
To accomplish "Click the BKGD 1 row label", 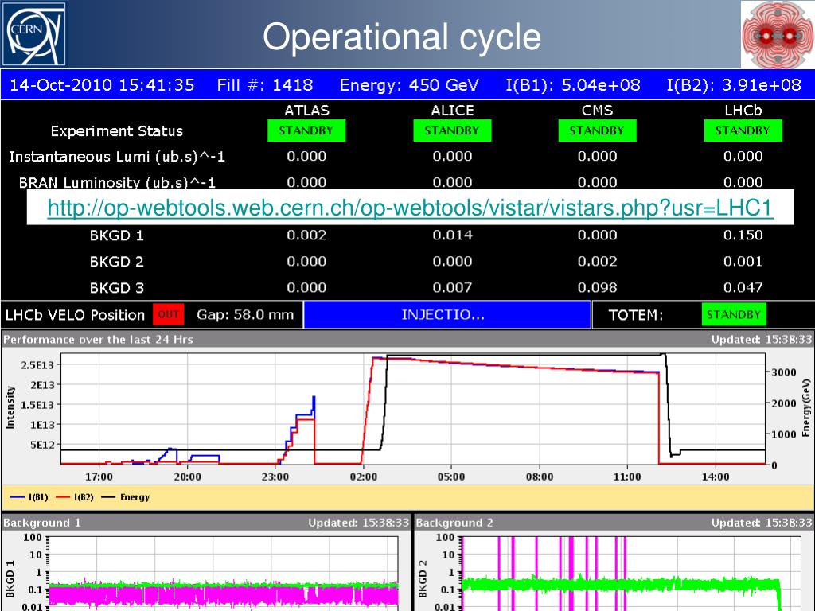I will (117, 235).
